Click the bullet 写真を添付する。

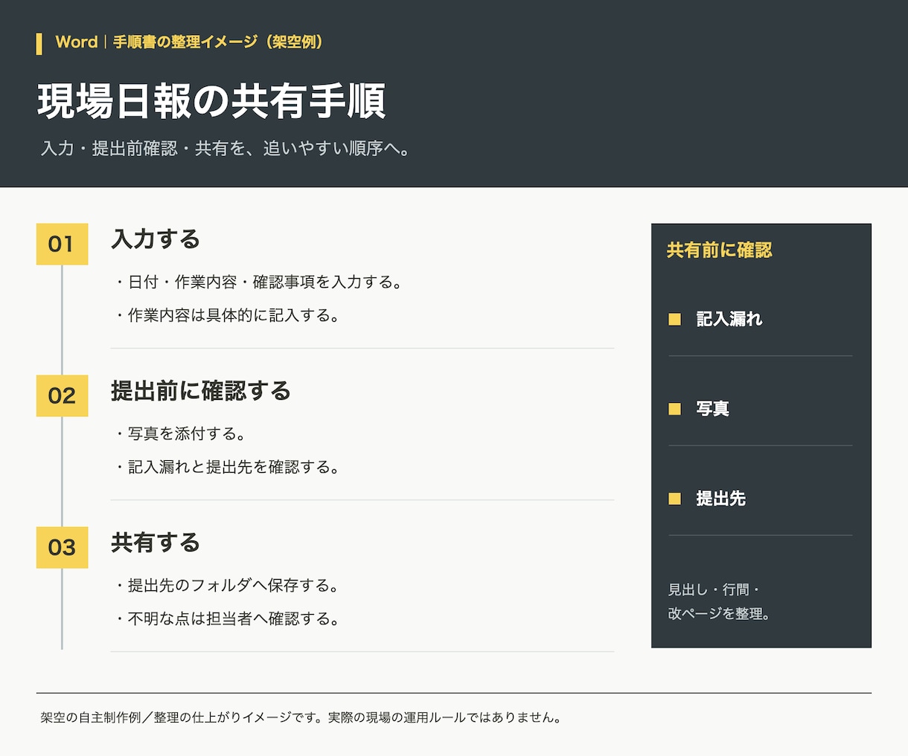pyautogui.click(x=179, y=434)
